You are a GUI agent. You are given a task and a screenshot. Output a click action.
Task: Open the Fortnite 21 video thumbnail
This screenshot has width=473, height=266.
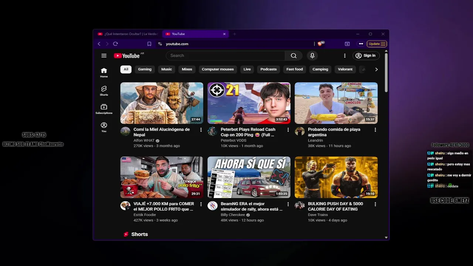249,103
